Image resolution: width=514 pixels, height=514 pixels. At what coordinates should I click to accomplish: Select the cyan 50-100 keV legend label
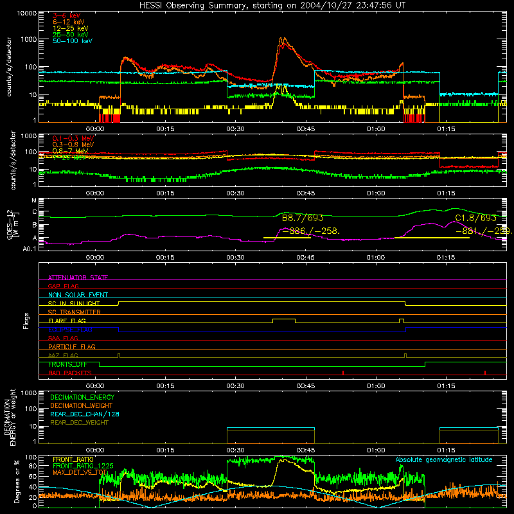coord(73,40)
